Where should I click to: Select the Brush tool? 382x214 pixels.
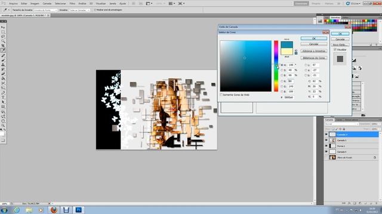click(3, 60)
